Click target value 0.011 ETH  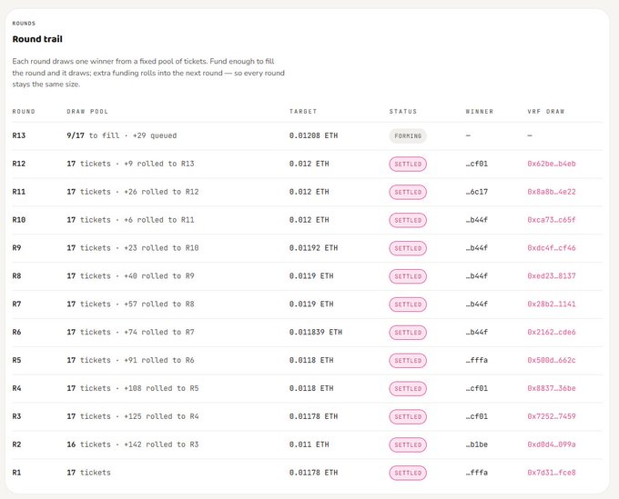(x=309, y=444)
